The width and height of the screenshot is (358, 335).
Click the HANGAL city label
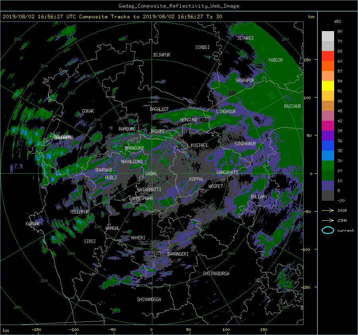(112, 228)
